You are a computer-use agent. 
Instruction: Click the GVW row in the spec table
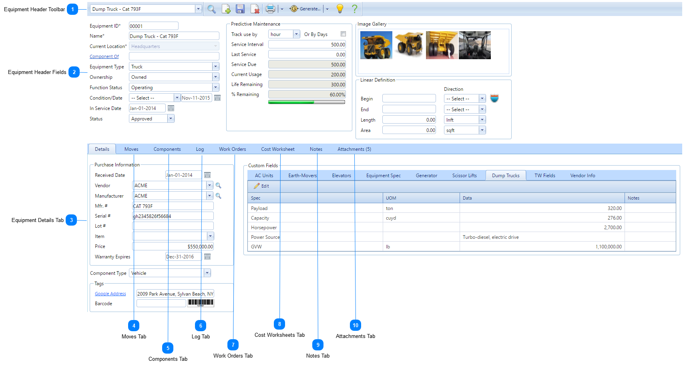[462, 247]
